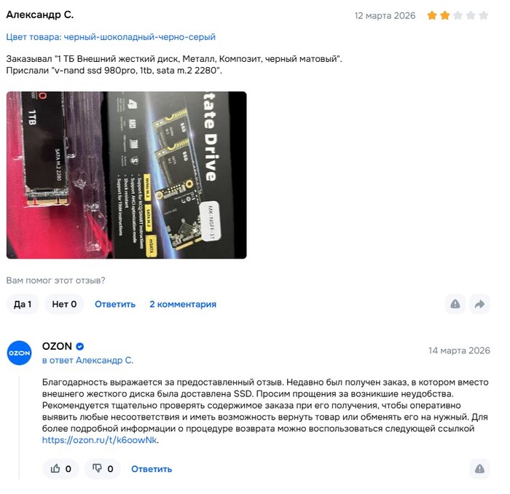Screen dimensions: 510x494
Task: Report Александр's review with warning icon
Action: 455,304
